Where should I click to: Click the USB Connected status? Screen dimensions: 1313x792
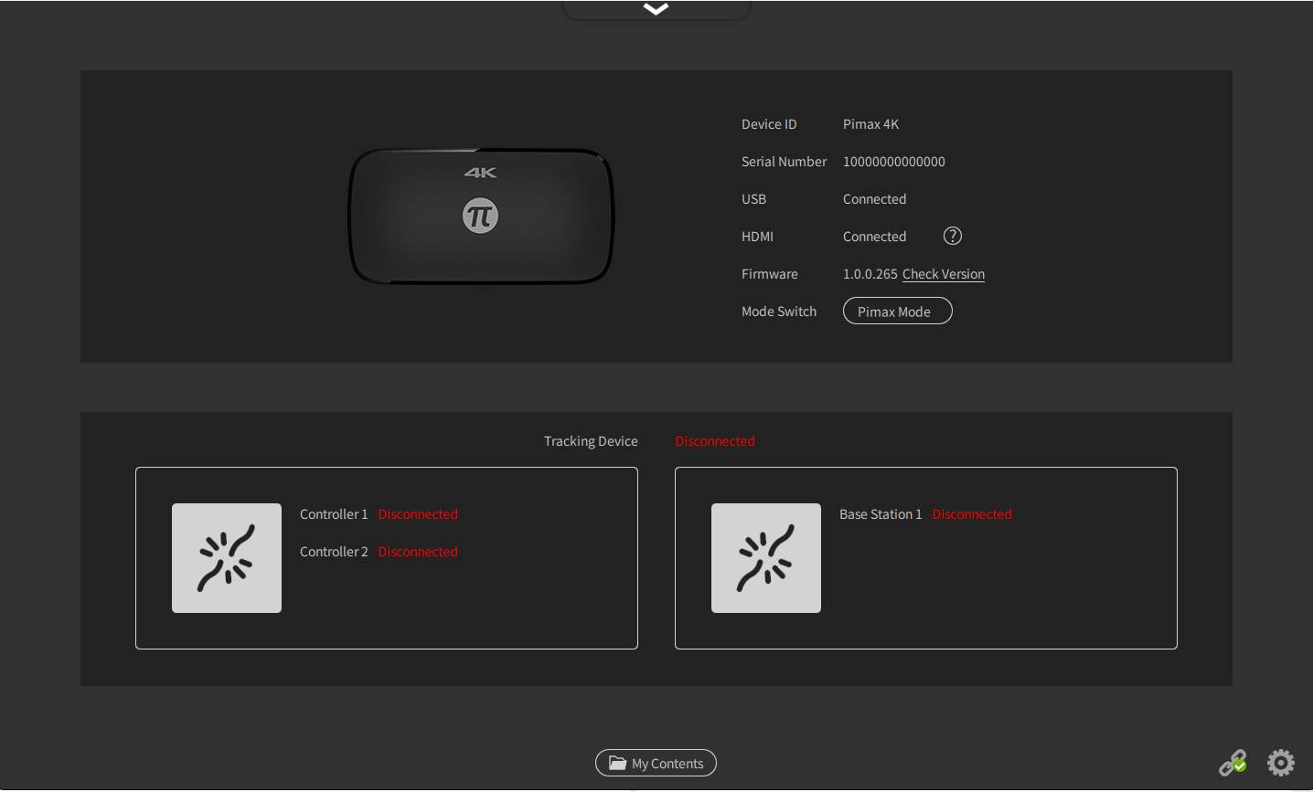tap(875, 199)
